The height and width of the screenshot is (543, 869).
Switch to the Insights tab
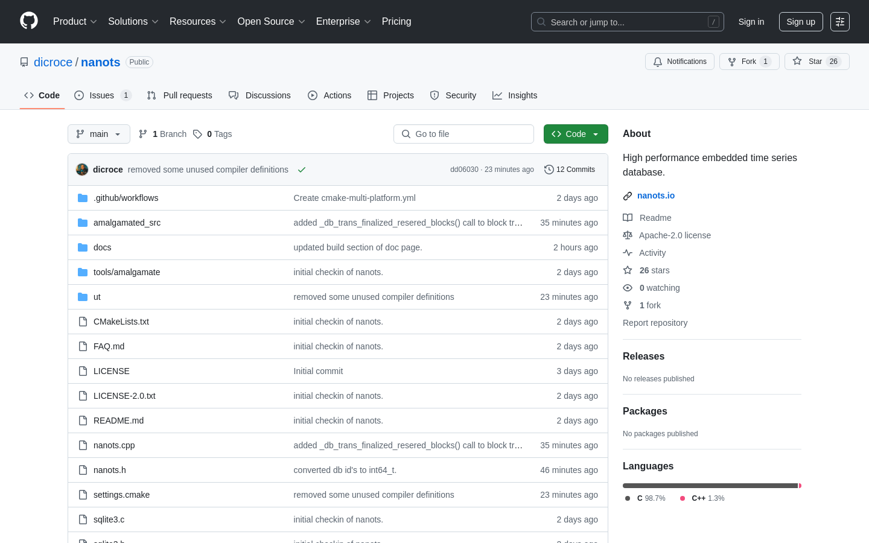(x=515, y=95)
